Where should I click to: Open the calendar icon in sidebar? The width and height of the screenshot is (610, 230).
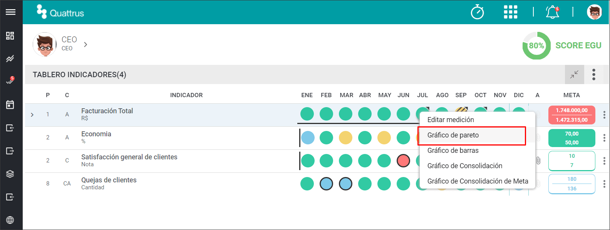tap(10, 104)
